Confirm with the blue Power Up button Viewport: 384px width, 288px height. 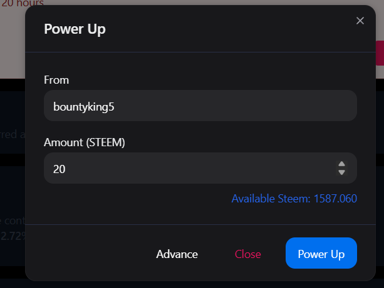pyautogui.click(x=321, y=254)
